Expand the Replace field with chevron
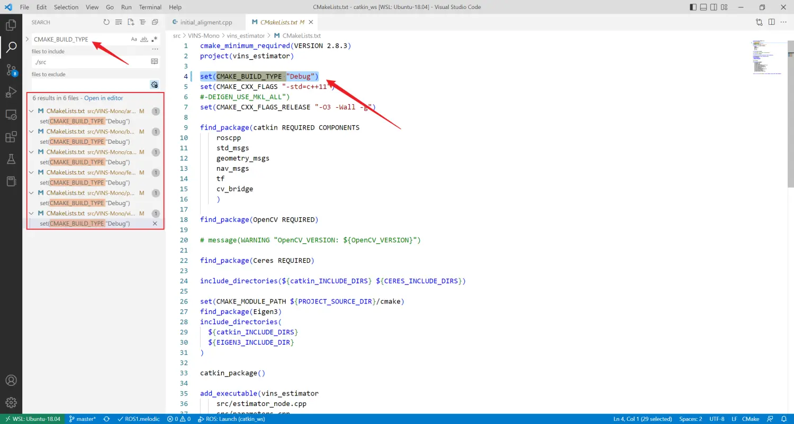 (x=27, y=39)
